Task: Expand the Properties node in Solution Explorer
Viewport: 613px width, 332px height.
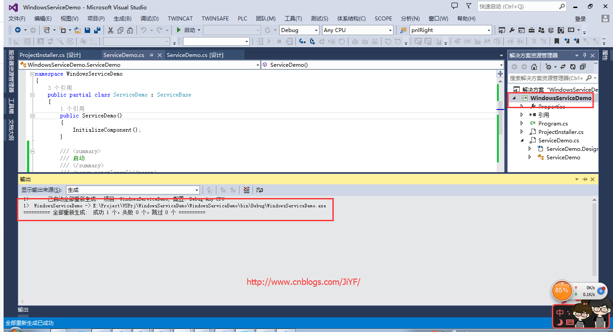Action: pyautogui.click(x=522, y=106)
